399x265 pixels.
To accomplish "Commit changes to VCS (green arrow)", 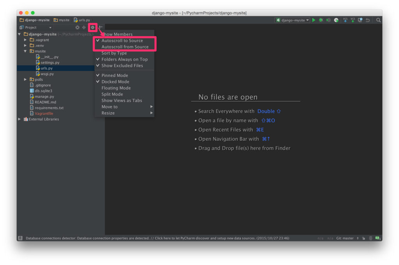I will pos(352,20).
